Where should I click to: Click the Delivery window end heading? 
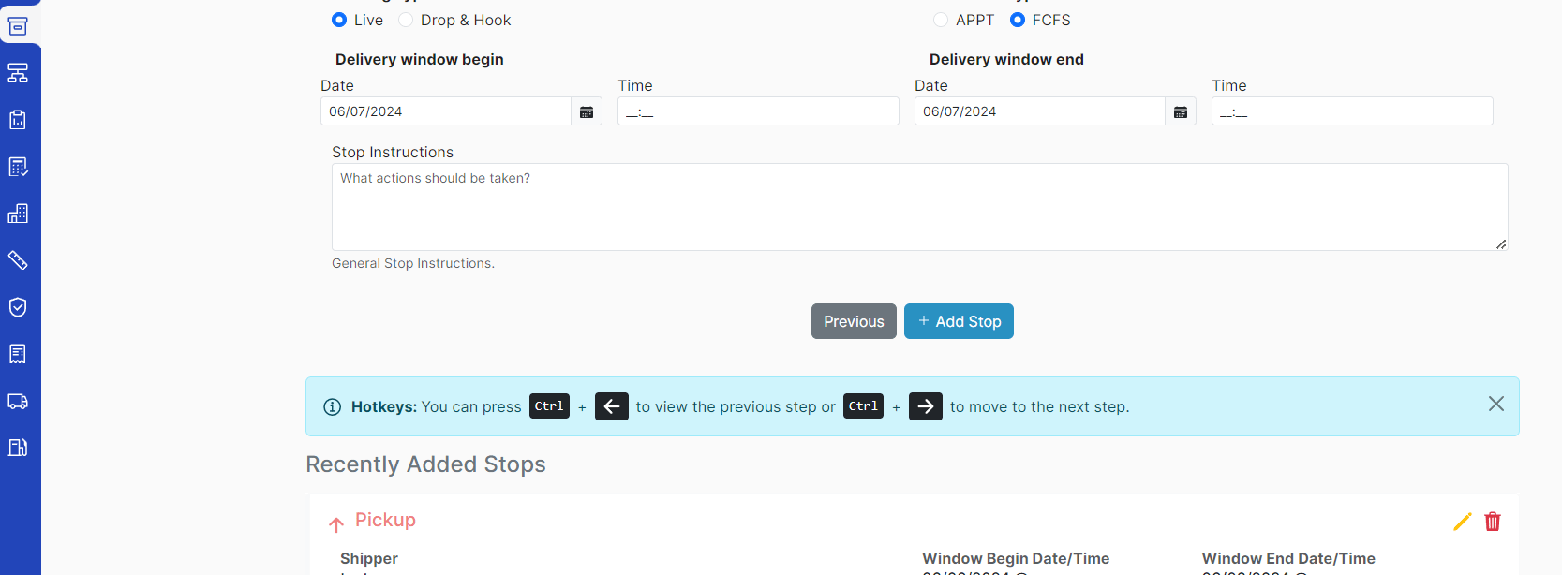click(x=1006, y=60)
